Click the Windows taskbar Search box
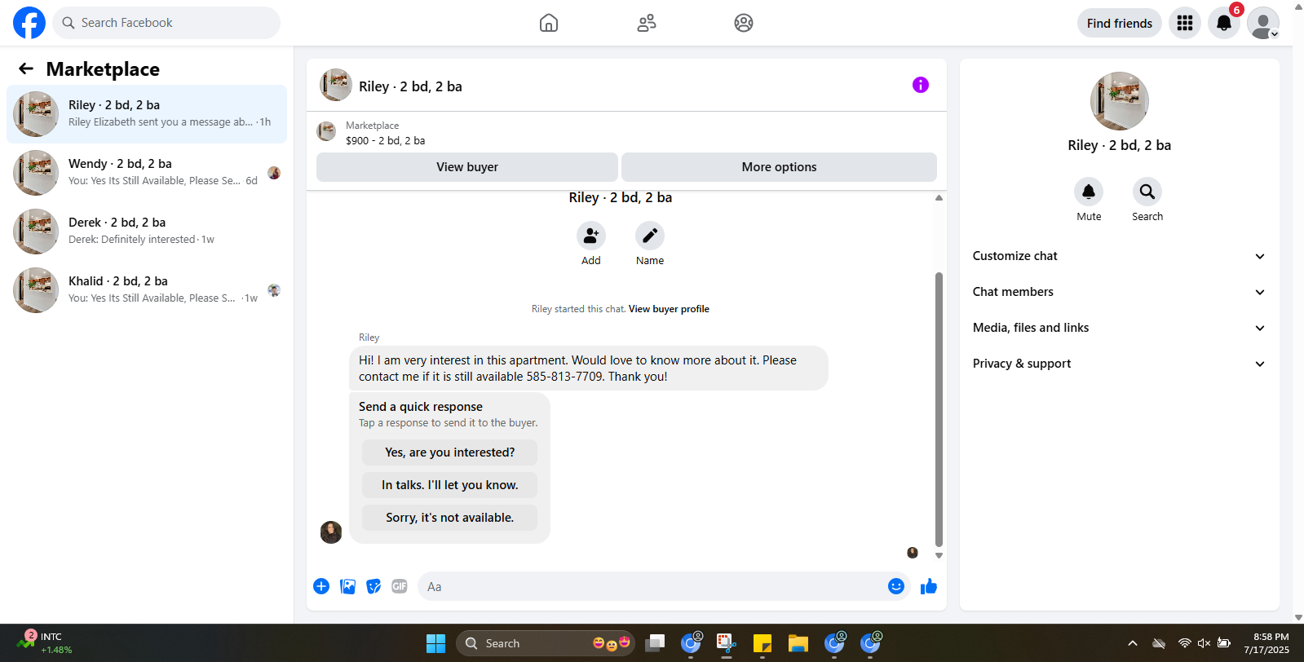1304x662 pixels. pyautogui.click(x=545, y=643)
